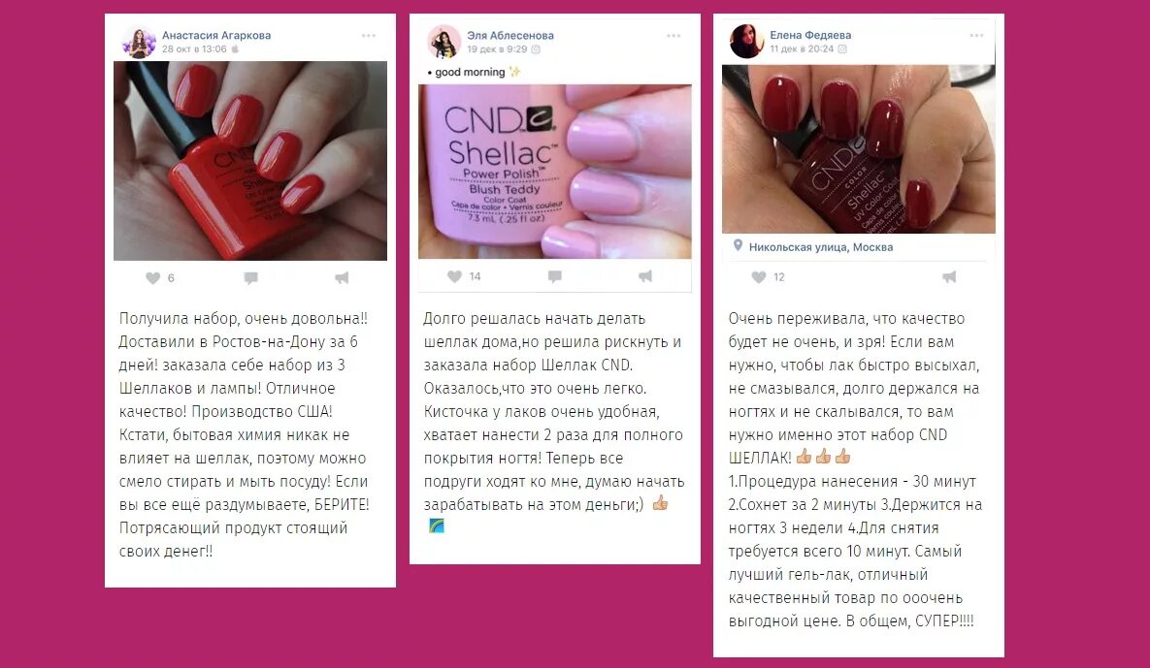The height and width of the screenshot is (668, 1150).
Task: View Елена Федяева's avatar picture
Action: (746, 41)
